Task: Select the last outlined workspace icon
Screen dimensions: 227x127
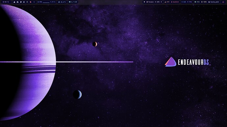Action: 34,2
